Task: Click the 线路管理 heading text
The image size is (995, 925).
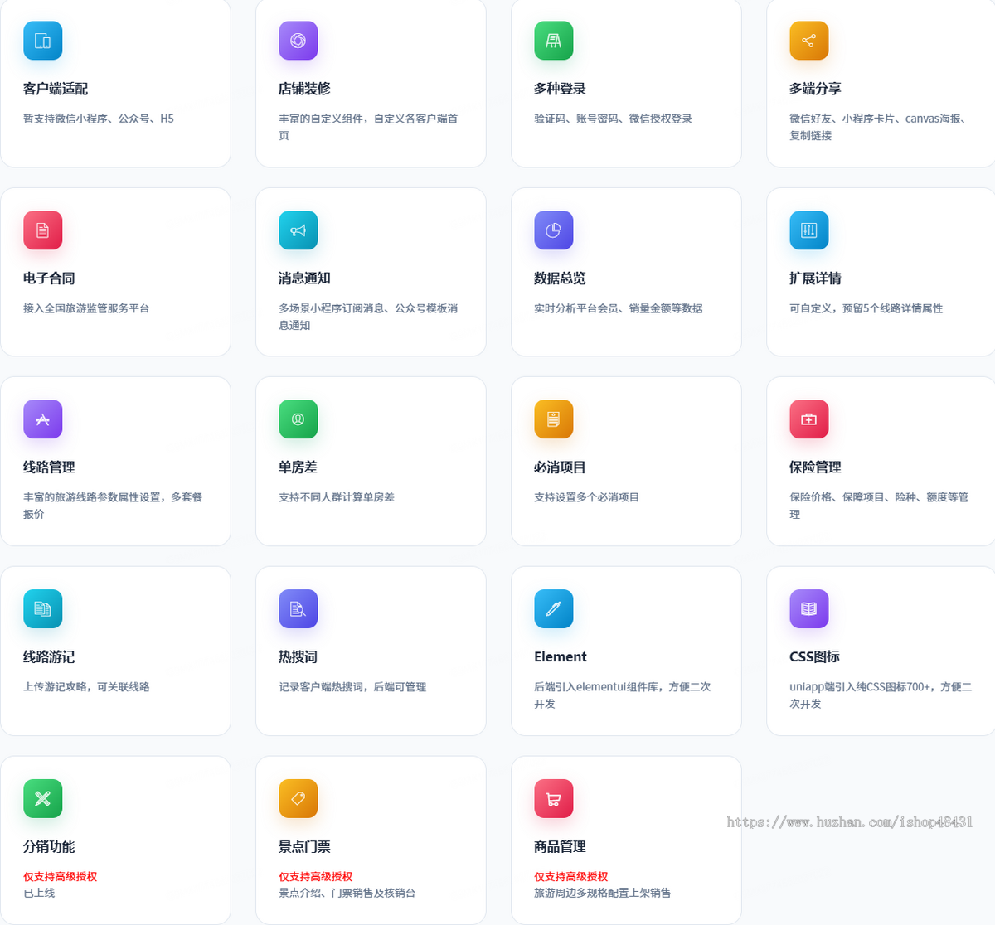Action: pyautogui.click(x=49, y=467)
